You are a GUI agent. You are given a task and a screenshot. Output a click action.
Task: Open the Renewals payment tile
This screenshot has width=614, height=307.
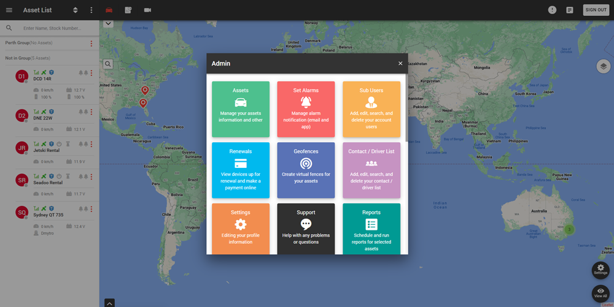(241, 170)
